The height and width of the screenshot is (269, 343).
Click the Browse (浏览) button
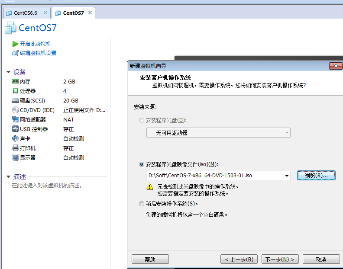[316, 176]
